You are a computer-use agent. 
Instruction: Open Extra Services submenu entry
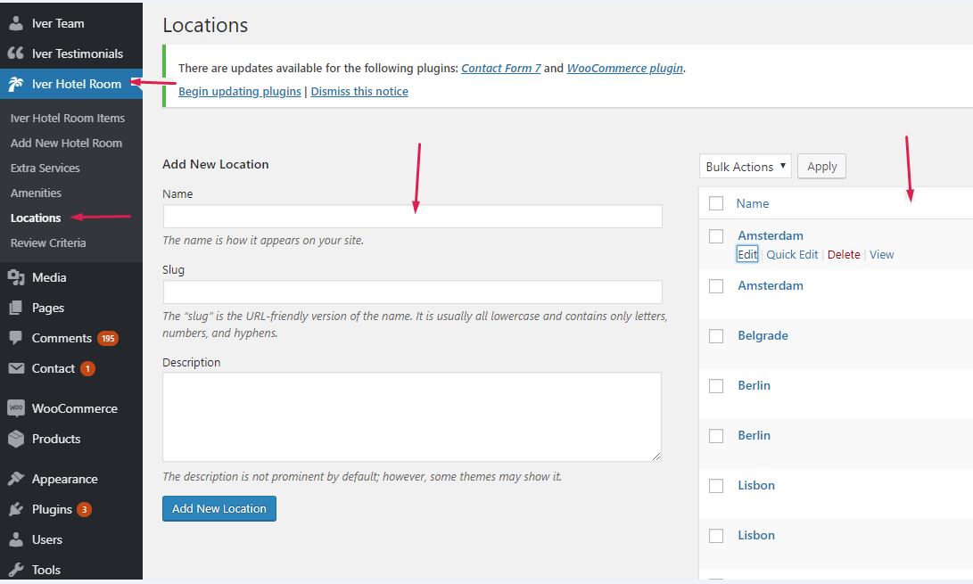coord(45,169)
